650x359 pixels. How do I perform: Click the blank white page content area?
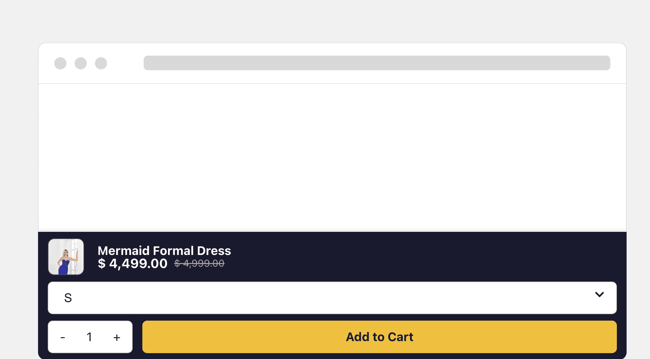(x=332, y=158)
